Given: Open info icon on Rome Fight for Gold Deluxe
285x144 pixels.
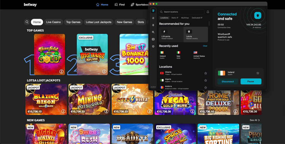Looking at the screenshot, I should click(235, 111).
